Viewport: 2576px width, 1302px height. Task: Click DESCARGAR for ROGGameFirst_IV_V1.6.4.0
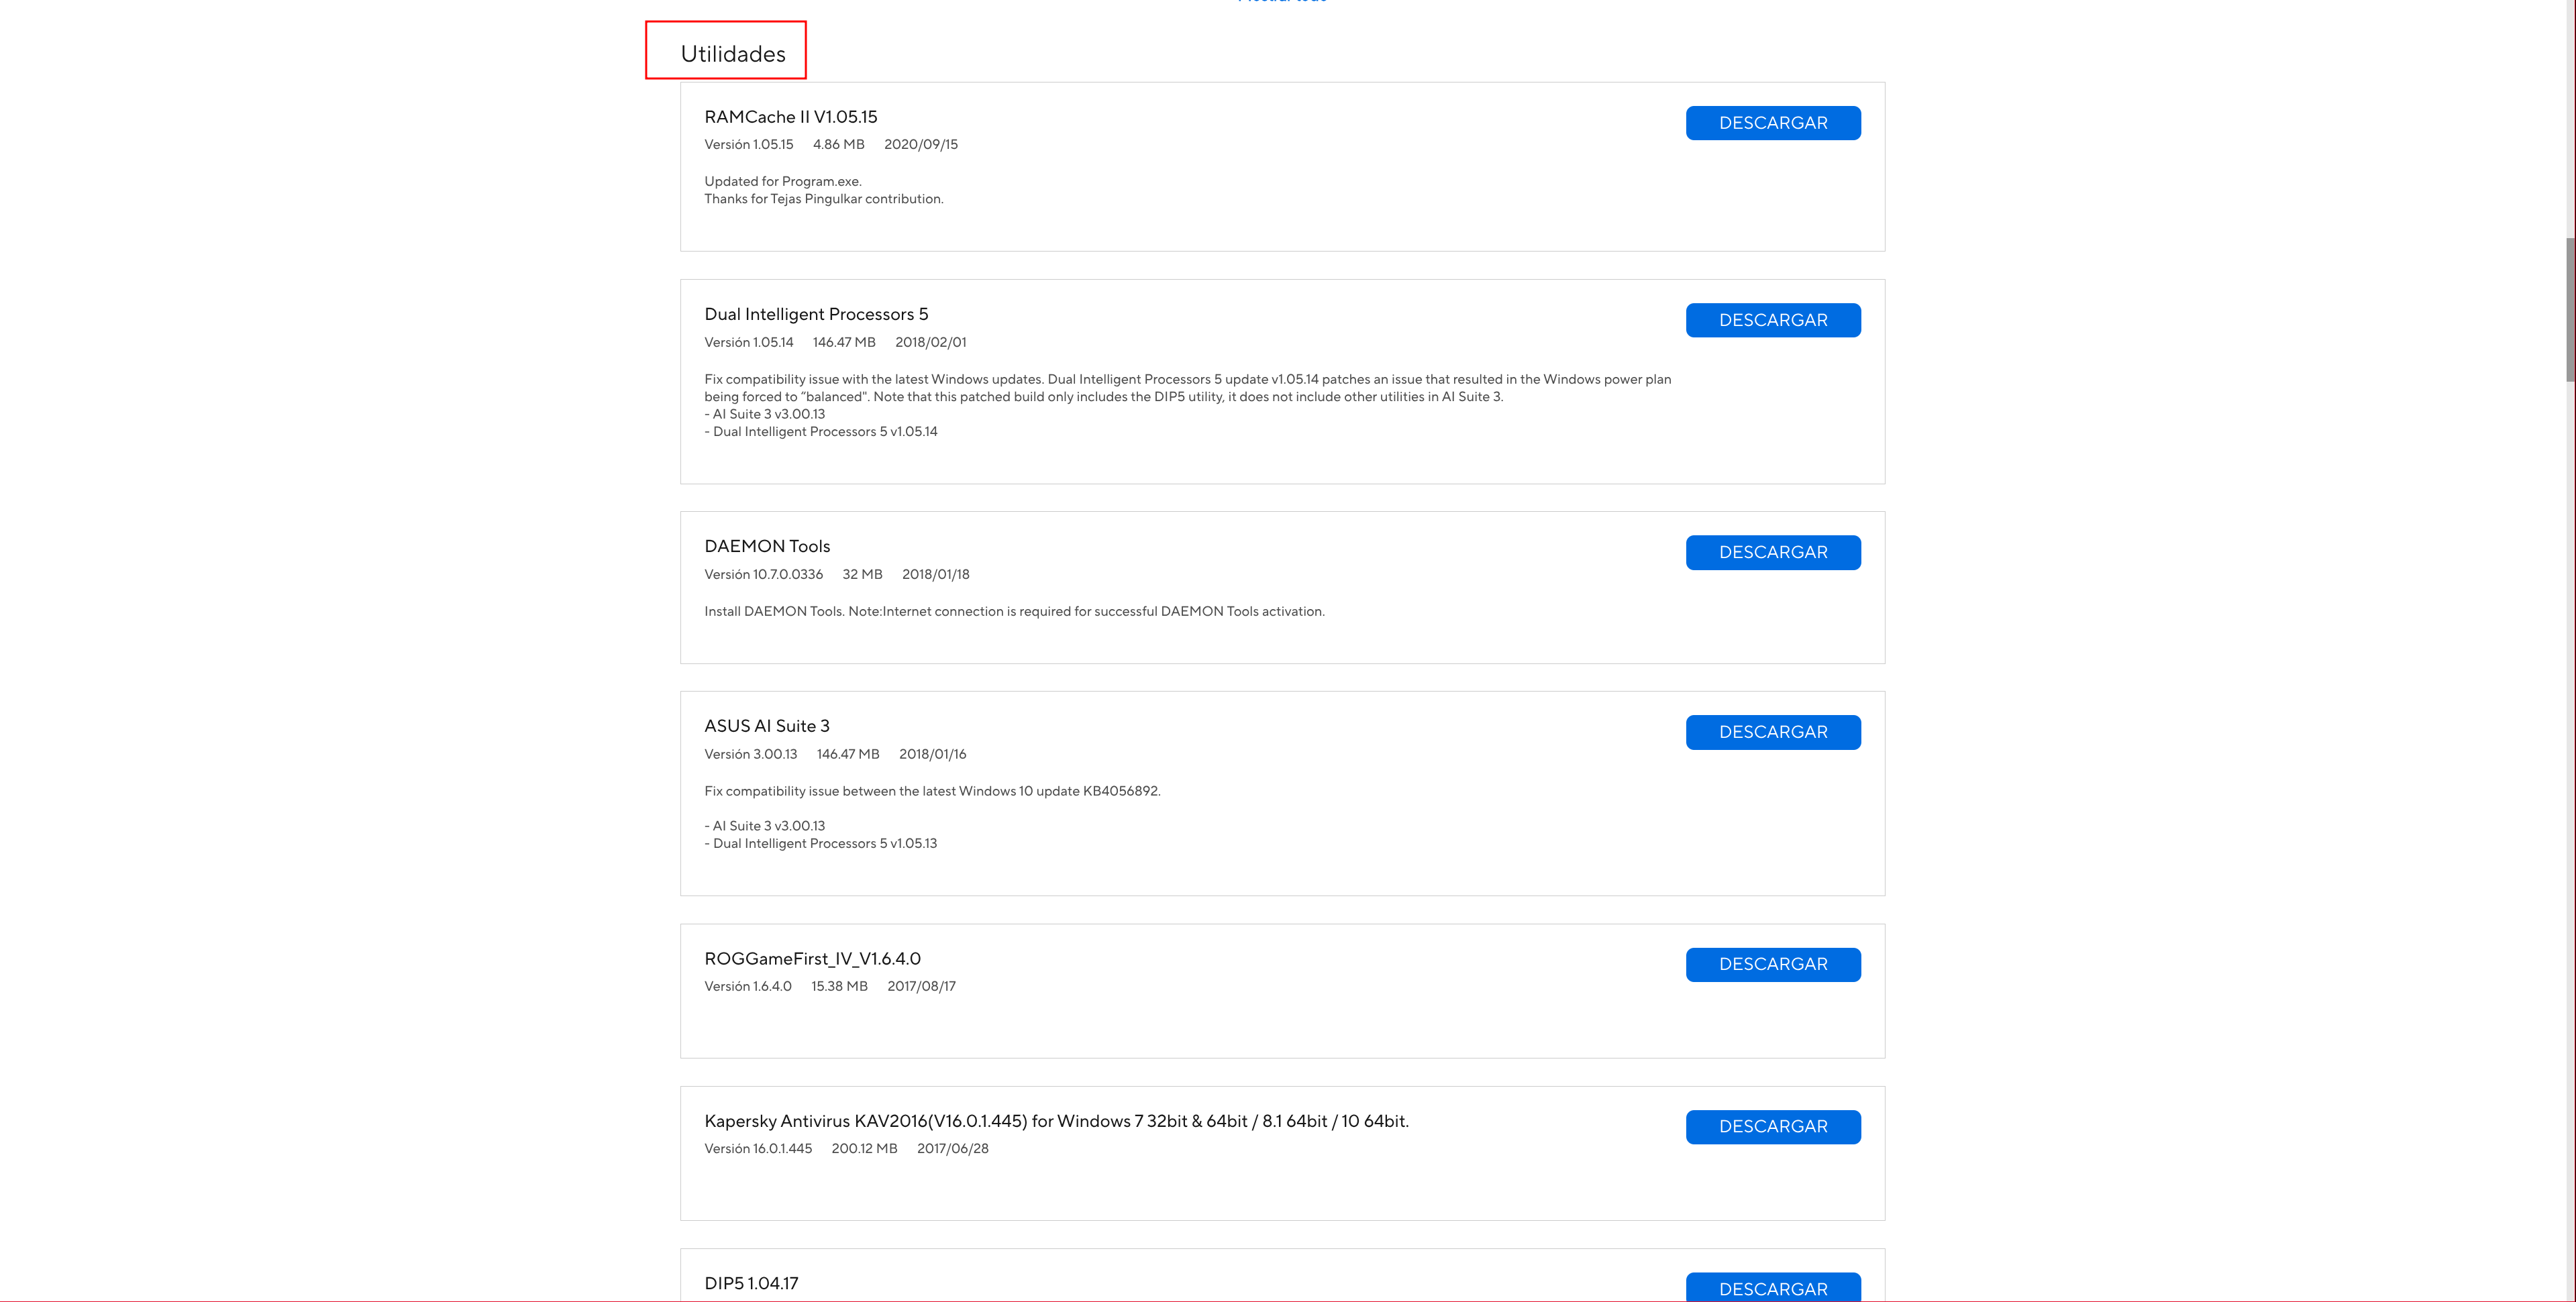point(1772,964)
